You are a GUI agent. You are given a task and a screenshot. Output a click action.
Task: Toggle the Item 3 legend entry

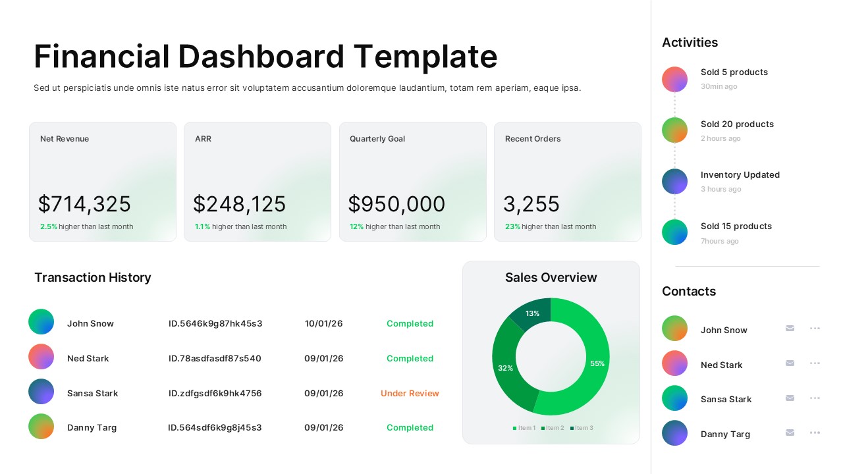pos(582,428)
